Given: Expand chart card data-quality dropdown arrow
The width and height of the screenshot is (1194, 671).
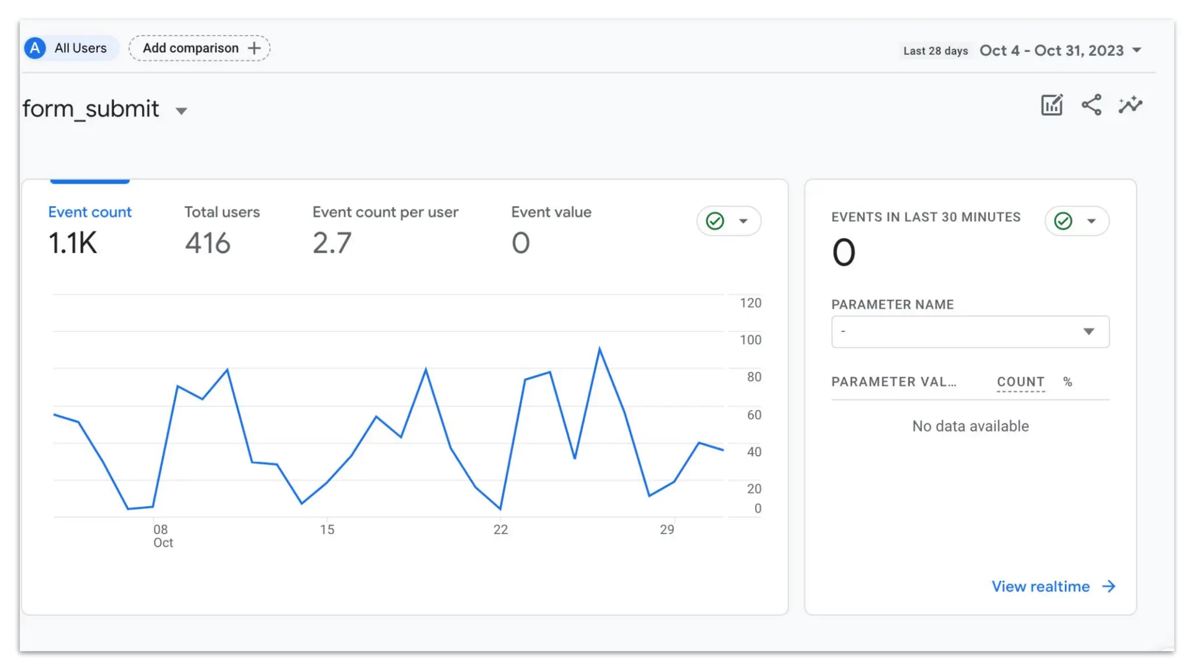Looking at the screenshot, I should pos(743,221).
